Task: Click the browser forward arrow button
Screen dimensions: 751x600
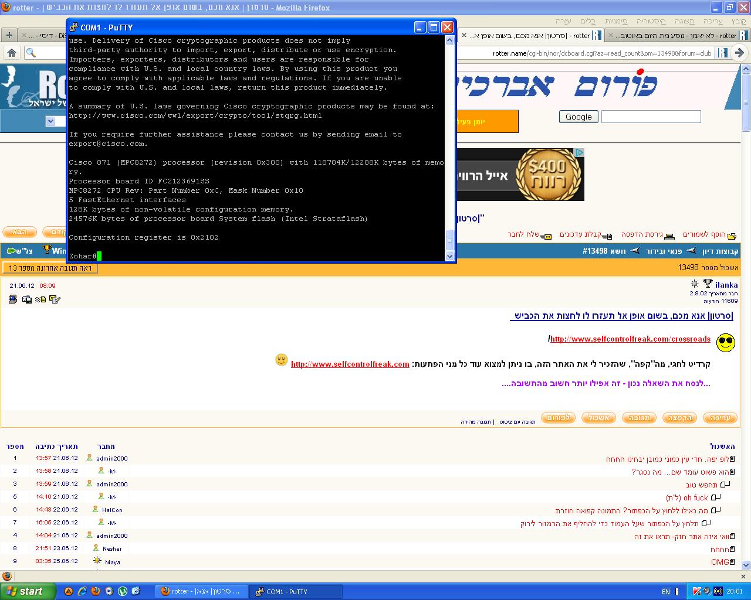Action: pos(739,53)
